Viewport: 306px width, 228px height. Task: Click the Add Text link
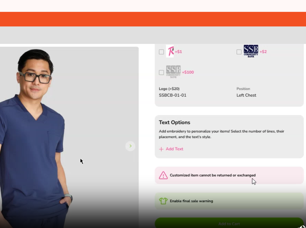tap(174, 149)
